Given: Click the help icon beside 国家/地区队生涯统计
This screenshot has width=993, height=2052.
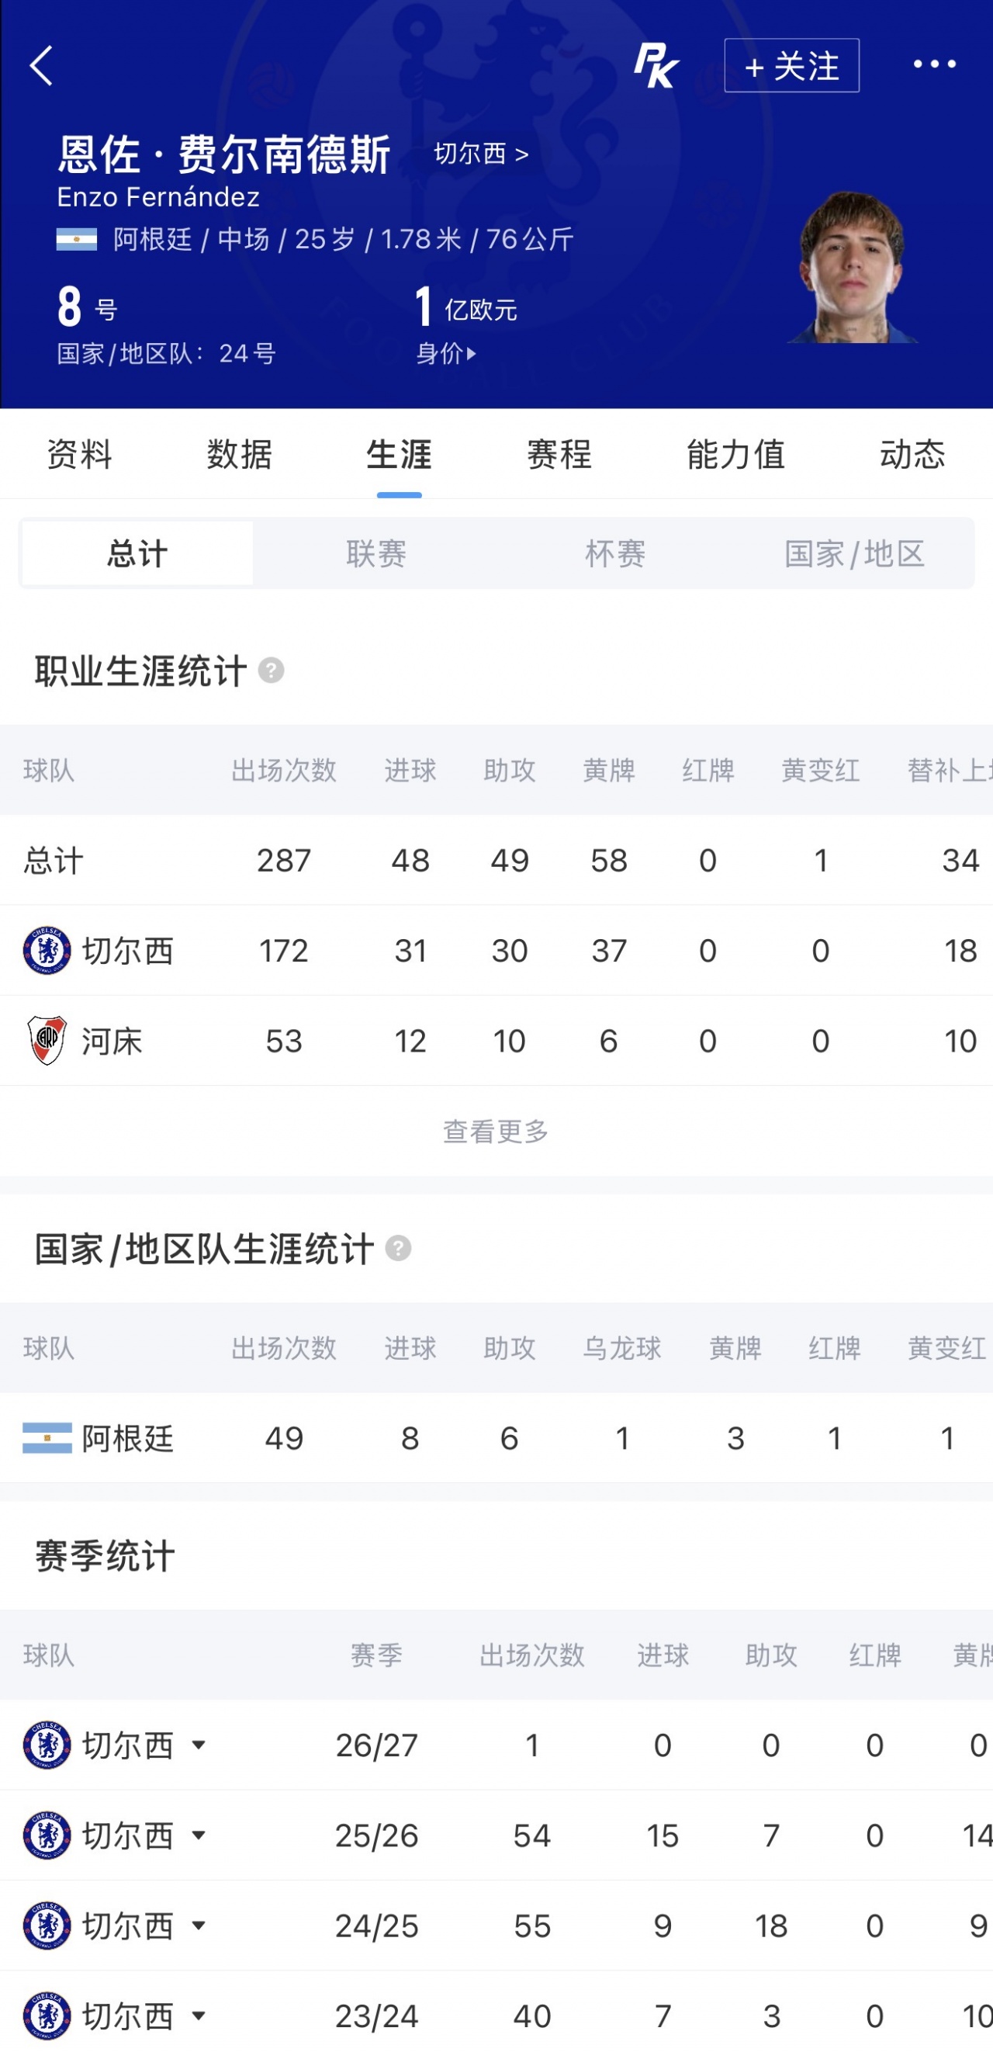Looking at the screenshot, I should pyautogui.click(x=398, y=1248).
